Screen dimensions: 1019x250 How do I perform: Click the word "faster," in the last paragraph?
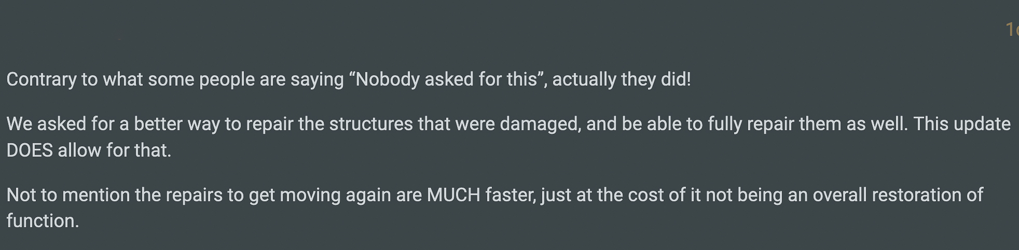(511, 195)
